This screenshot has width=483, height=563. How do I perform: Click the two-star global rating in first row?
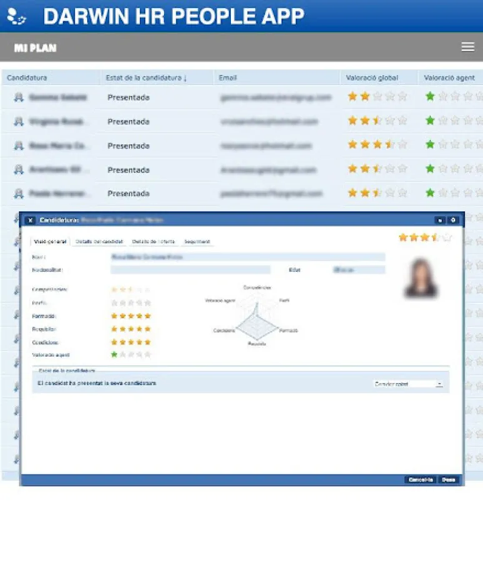377,96
